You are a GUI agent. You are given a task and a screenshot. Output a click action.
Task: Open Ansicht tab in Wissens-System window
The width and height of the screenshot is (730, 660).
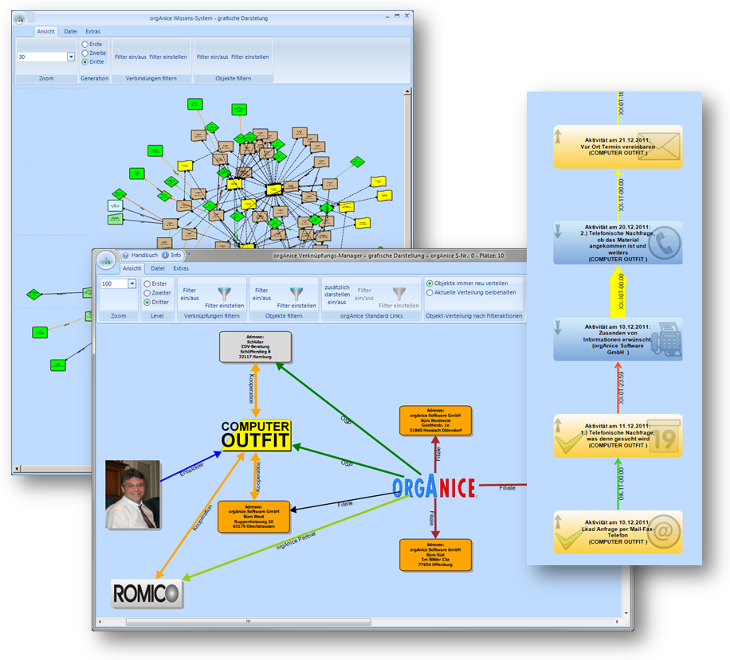(46, 31)
